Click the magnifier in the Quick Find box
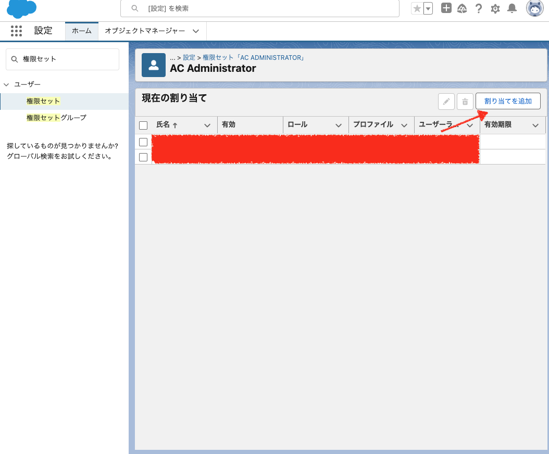This screenshot has height=454, width=549. pos(15,59)
